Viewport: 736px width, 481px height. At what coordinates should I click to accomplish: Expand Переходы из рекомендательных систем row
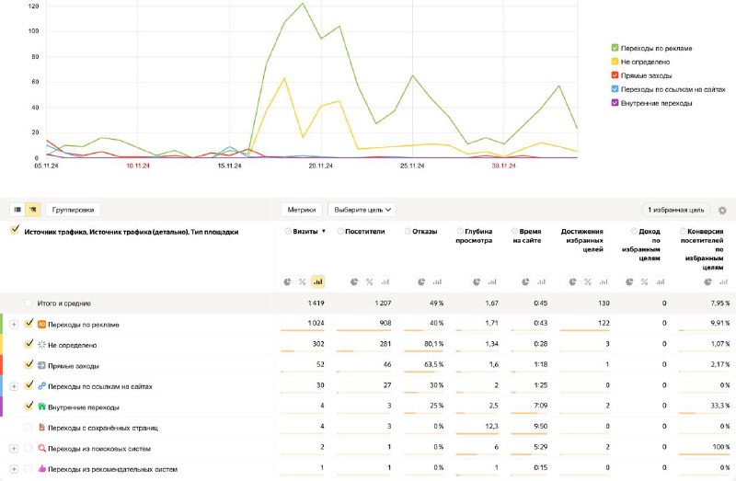(x=14, y=469)
